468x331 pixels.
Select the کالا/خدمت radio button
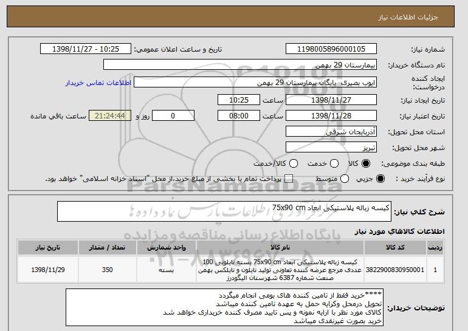coord(294,163)
